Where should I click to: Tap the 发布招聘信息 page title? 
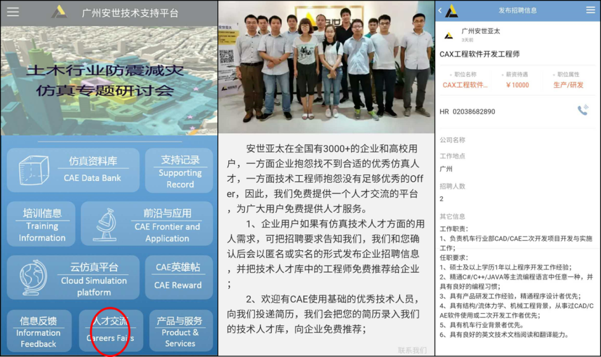(517, 10)
